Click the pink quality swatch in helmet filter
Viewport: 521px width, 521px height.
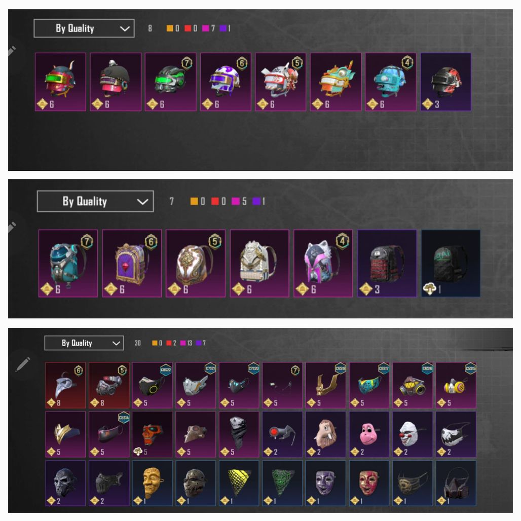coord(206,28)
